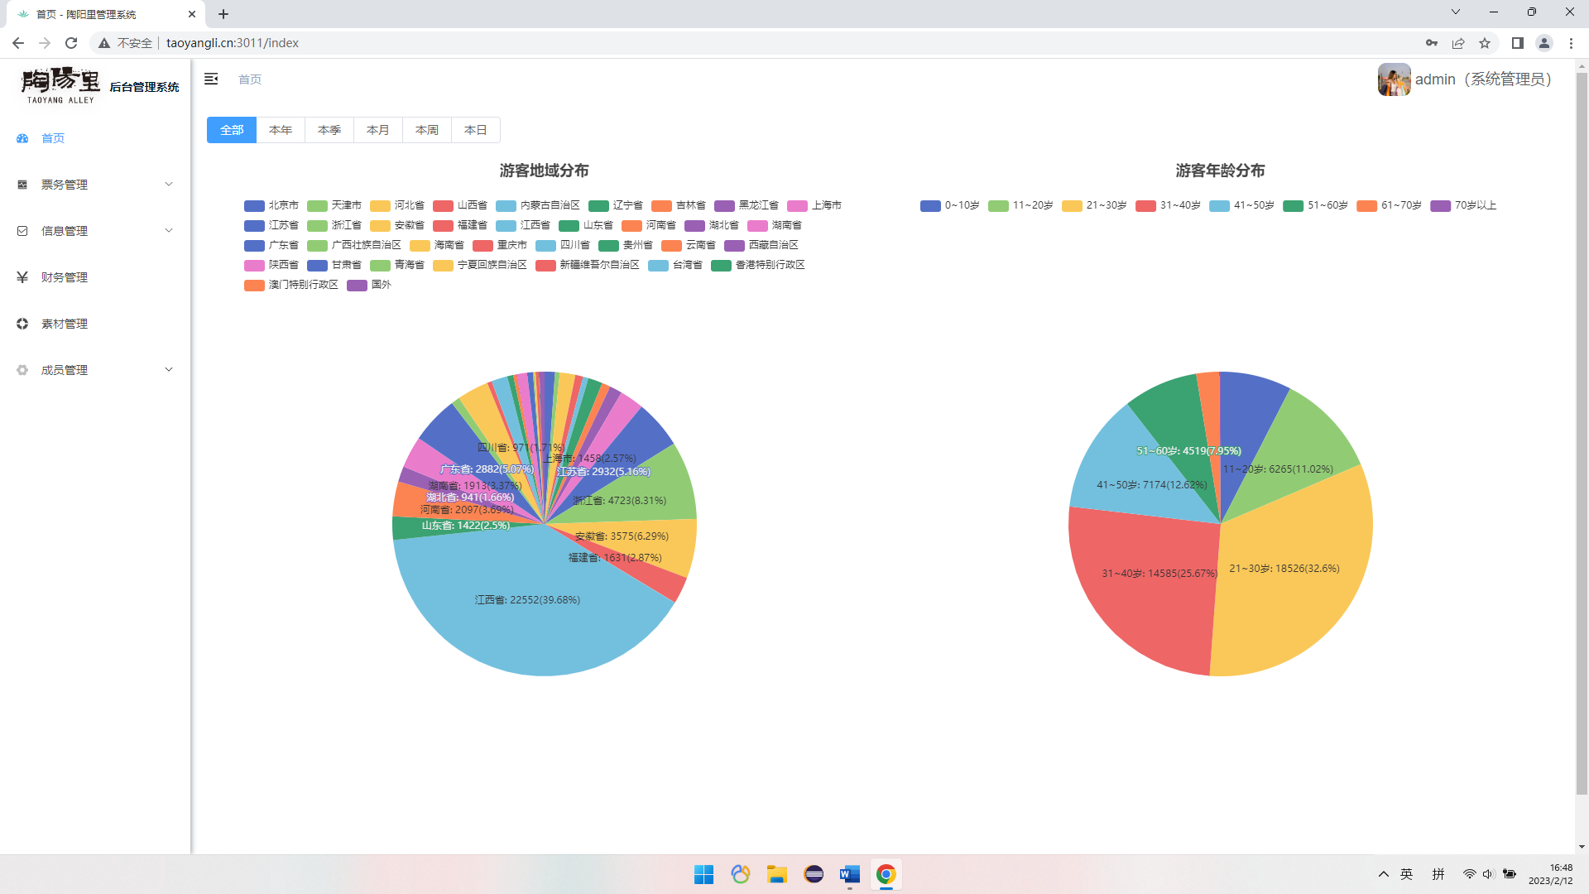The height and width of the screenshot is (894, 1589).
Task: Click the 财务管理 yen icon
Action: [22, 277]
